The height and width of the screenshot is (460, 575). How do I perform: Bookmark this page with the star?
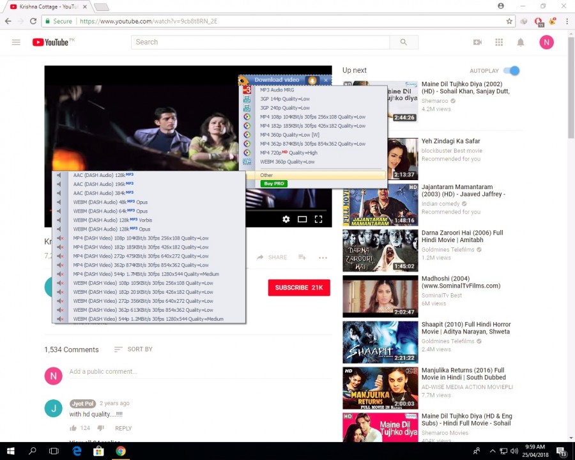click(509, 21)
